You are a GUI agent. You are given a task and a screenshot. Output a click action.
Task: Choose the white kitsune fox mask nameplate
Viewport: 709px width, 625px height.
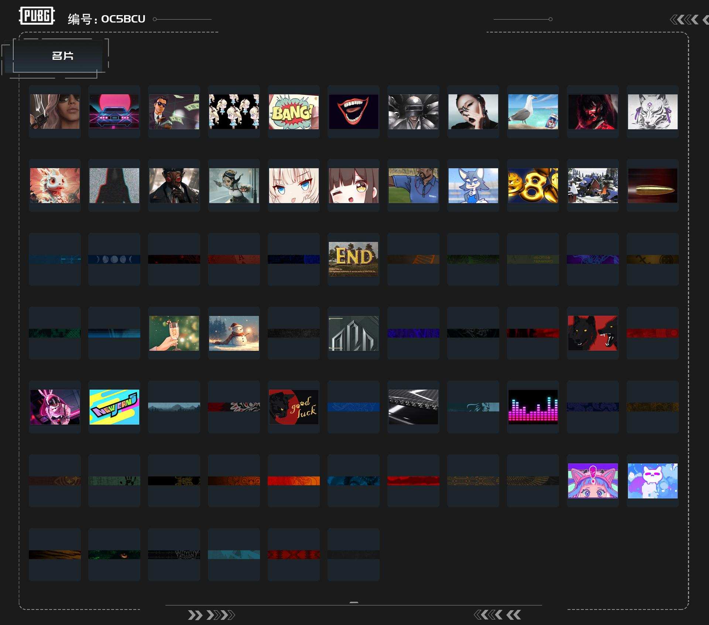(x=653, y=111)
